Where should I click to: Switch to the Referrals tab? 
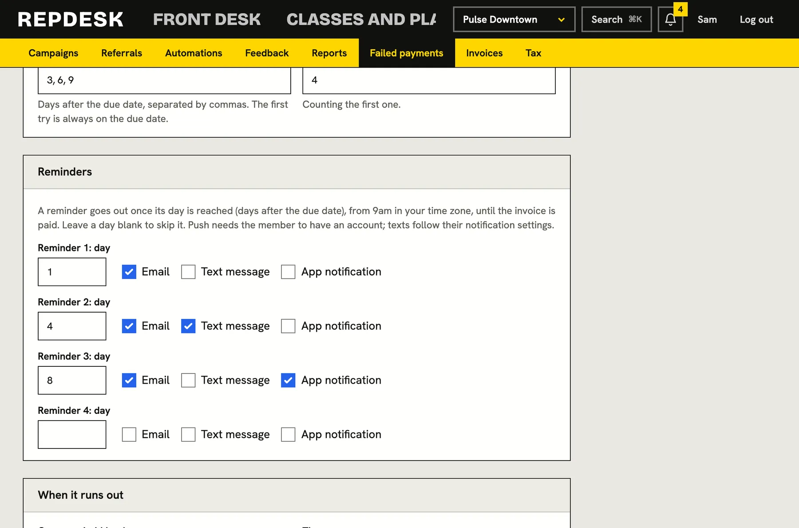(122, 53)
